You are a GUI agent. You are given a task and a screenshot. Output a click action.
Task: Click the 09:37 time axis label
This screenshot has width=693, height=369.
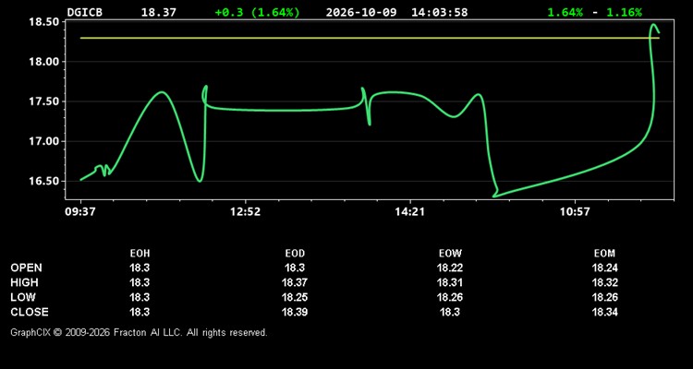click(80, 212)
